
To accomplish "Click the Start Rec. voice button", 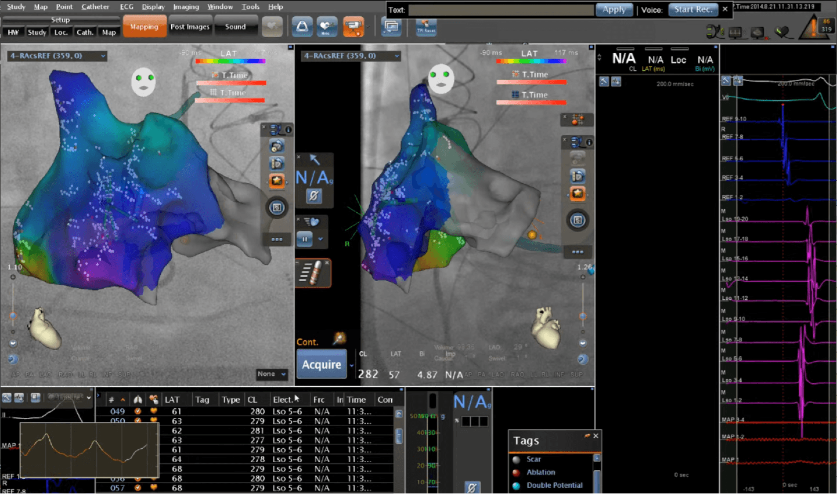I will [693, 9].
